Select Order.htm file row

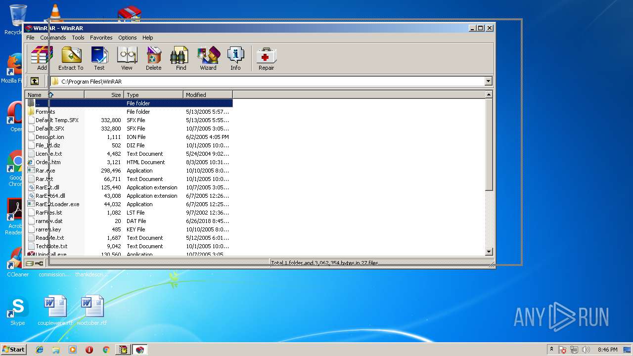tap(129, 162)
